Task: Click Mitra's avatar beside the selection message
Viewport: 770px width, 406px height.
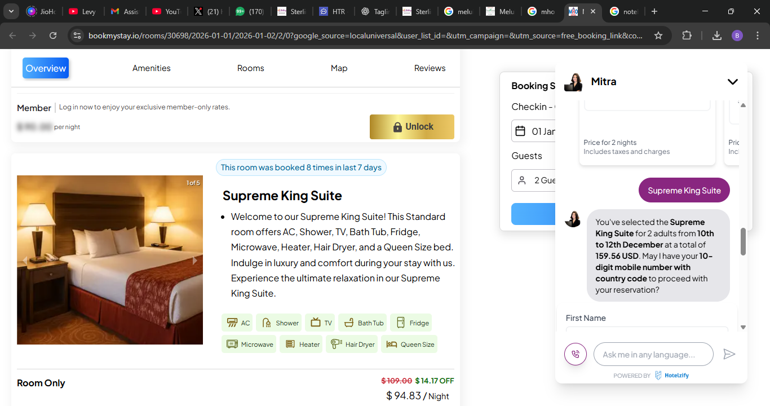Action: [x=573, y=219]
